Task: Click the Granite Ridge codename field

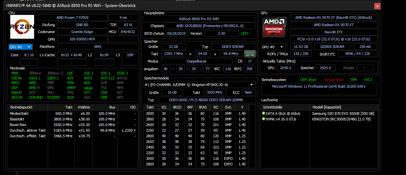Action: tap(82, 32)
